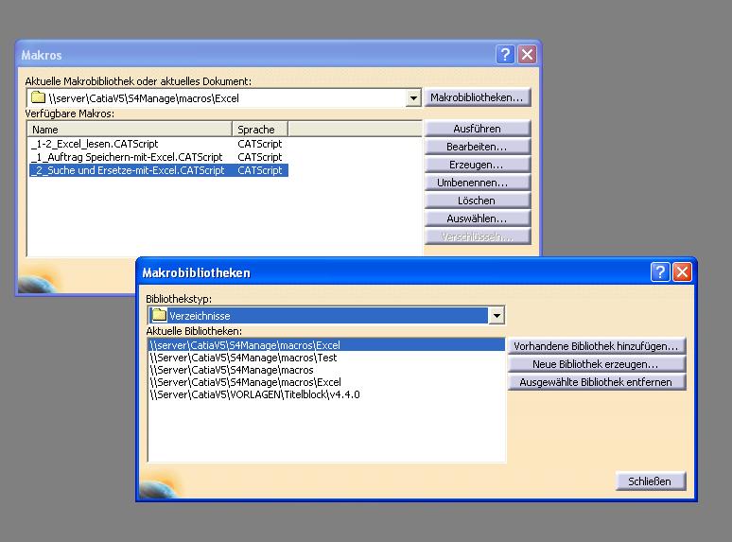Click the Erzeugen... button
The image size is (732, 542).
(477, 165)
